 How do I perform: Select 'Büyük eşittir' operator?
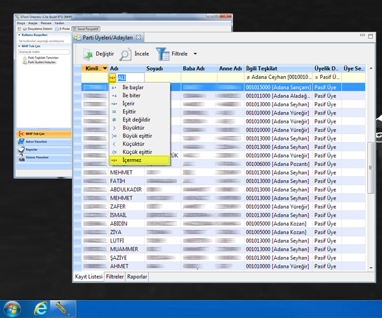(x=139, y=135)
